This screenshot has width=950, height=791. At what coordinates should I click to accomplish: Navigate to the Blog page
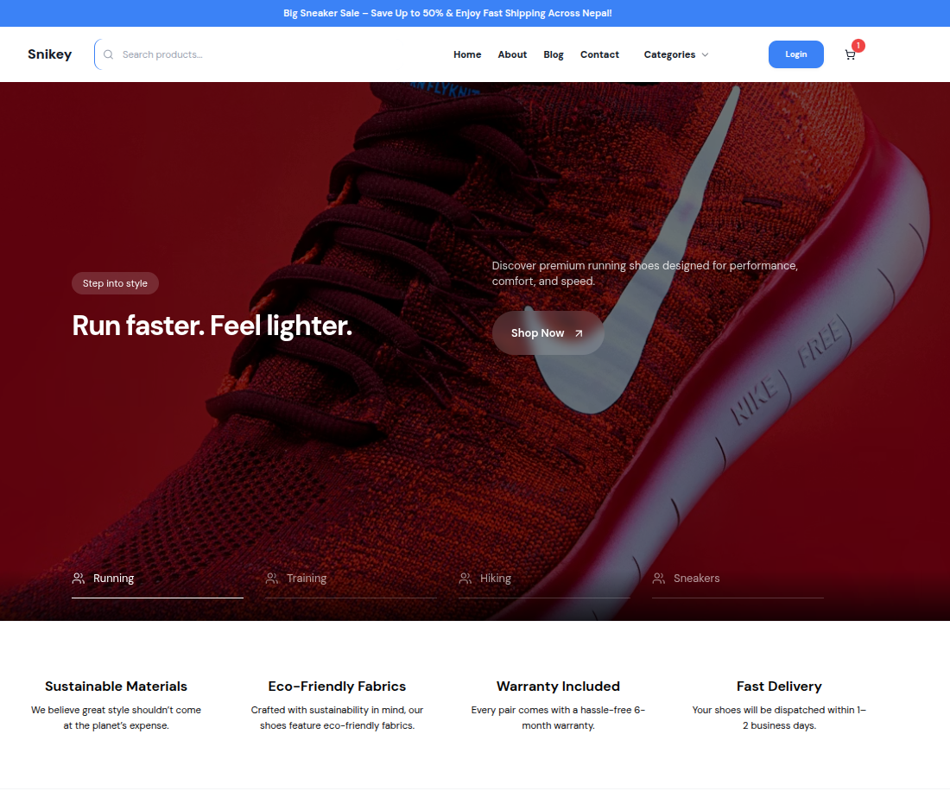554,54
